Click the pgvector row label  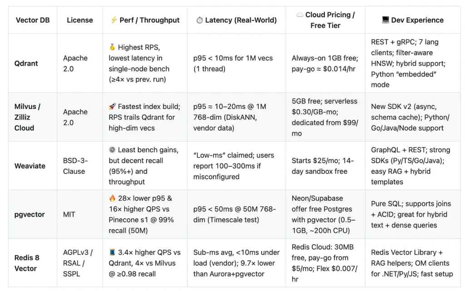(30, 214)
